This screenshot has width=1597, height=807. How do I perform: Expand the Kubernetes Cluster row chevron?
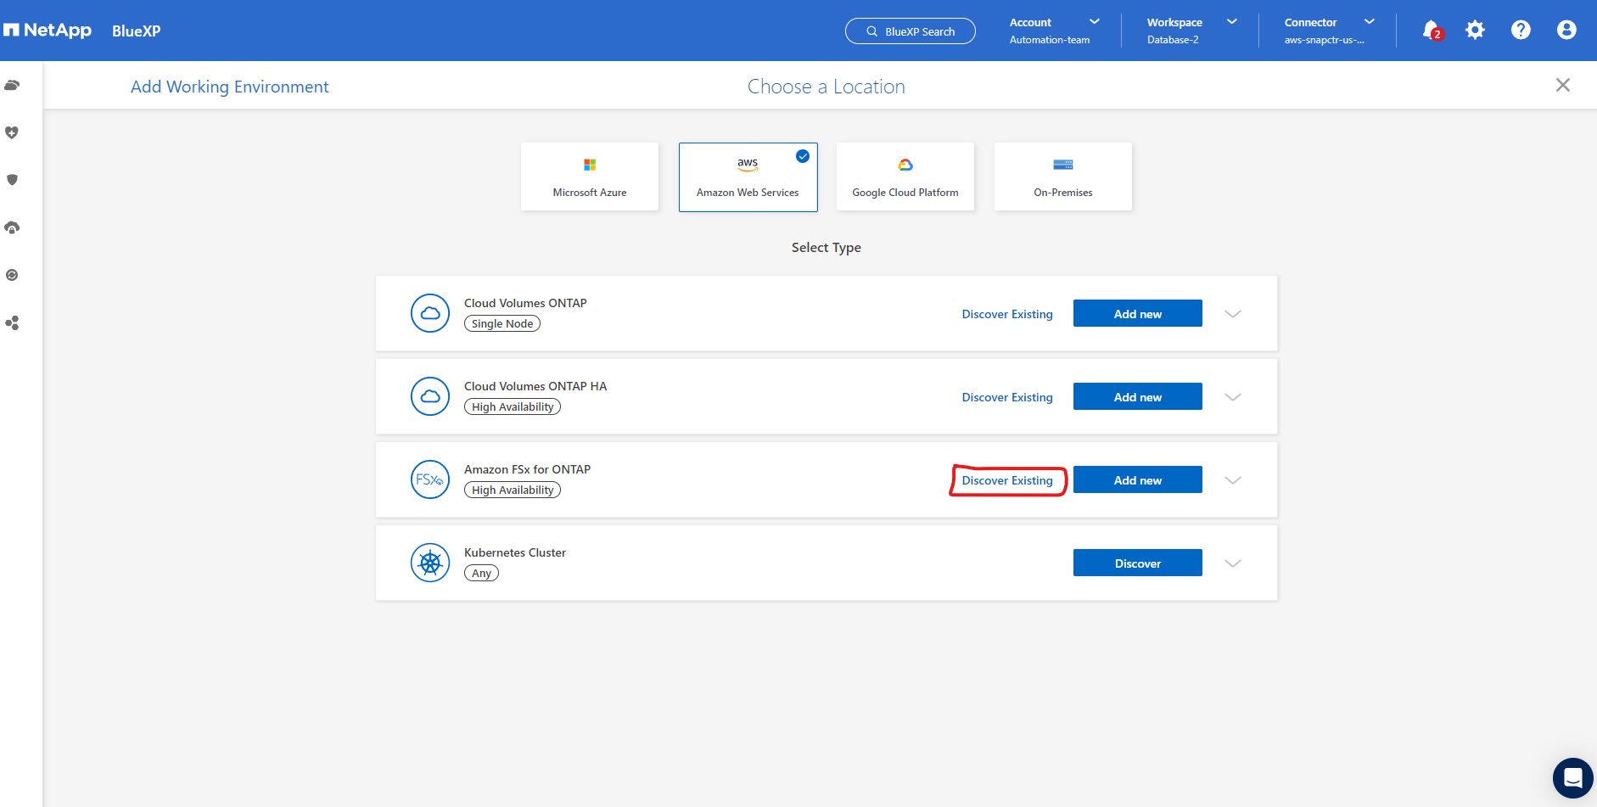(x=1233, y=563)
